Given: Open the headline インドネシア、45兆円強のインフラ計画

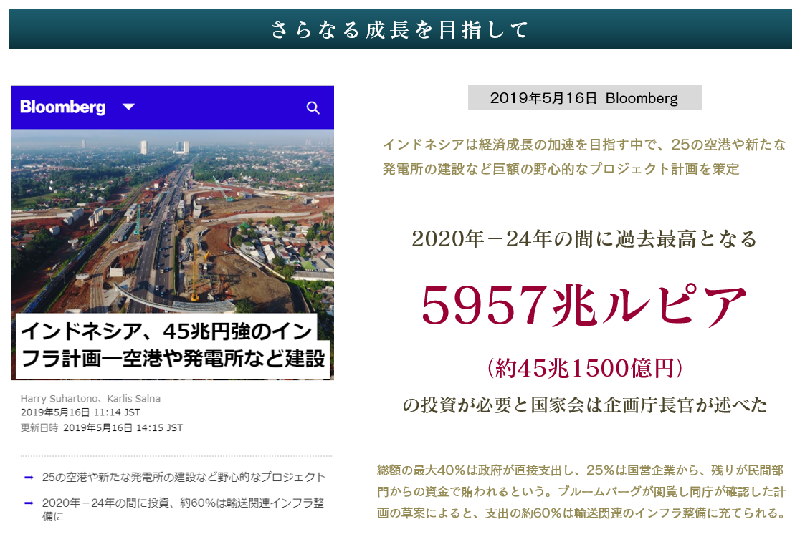Looking at the screenshot, I should pyautogui.click(x=173, y=346).
